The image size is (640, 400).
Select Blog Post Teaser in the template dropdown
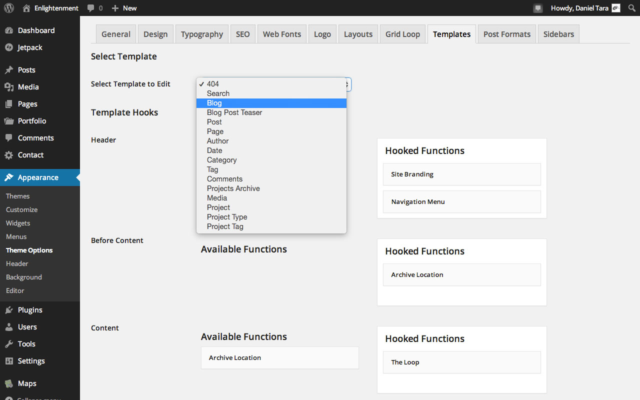point(271,112)
